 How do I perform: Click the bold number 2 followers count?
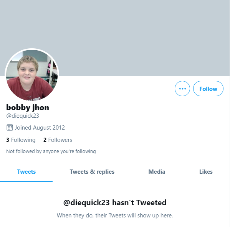45,140
